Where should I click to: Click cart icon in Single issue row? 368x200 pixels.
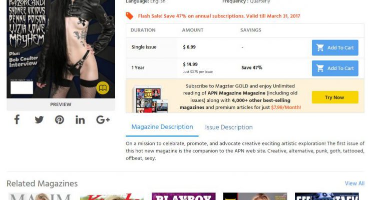[320, 47]
